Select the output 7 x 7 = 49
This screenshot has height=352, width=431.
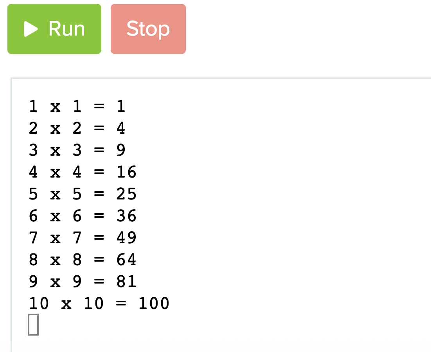(x=82, y=237)
